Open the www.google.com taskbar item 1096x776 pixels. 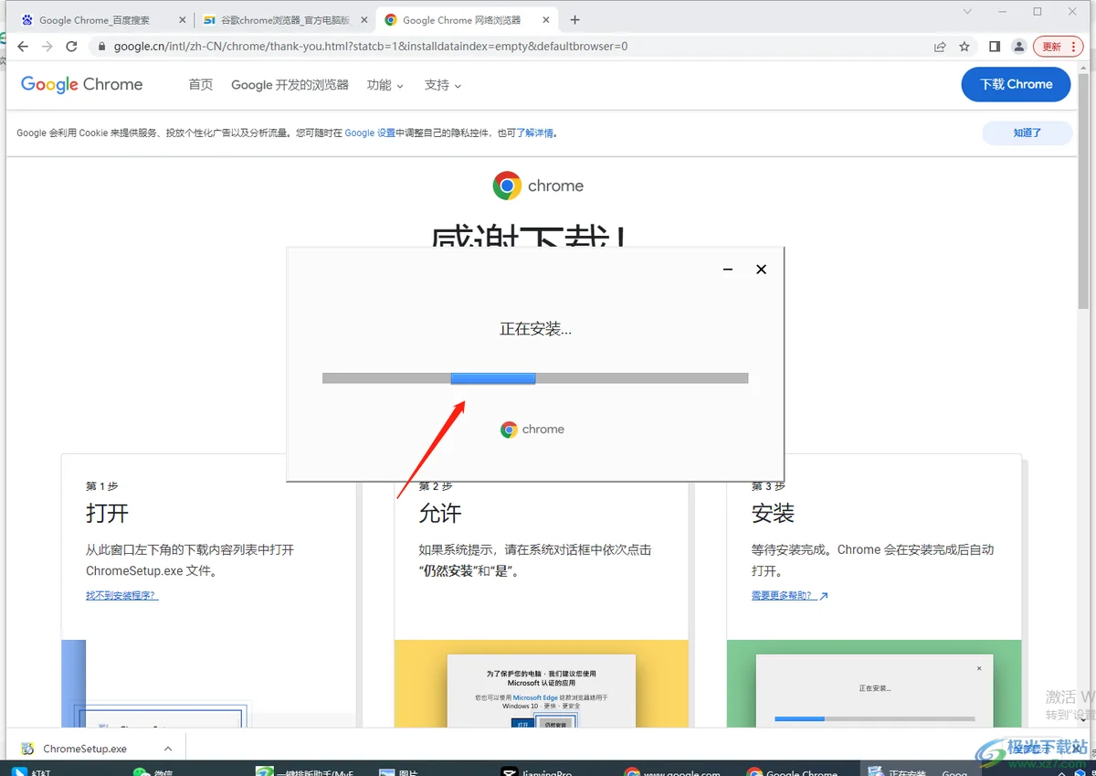coord(672,771)
